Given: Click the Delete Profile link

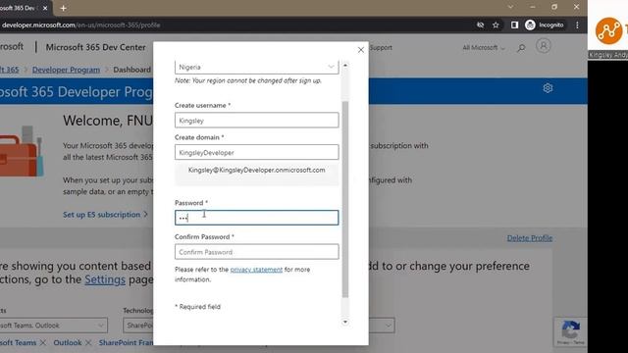Looking at the screenshot, I should [530, 238].
